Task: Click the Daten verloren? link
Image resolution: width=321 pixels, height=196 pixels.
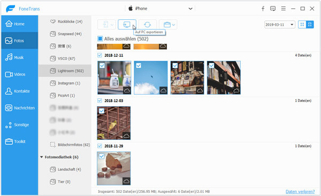Action: point(300,192)
